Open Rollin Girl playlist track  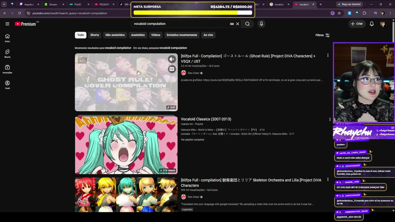pyautogui.click(x=237, y=134)
